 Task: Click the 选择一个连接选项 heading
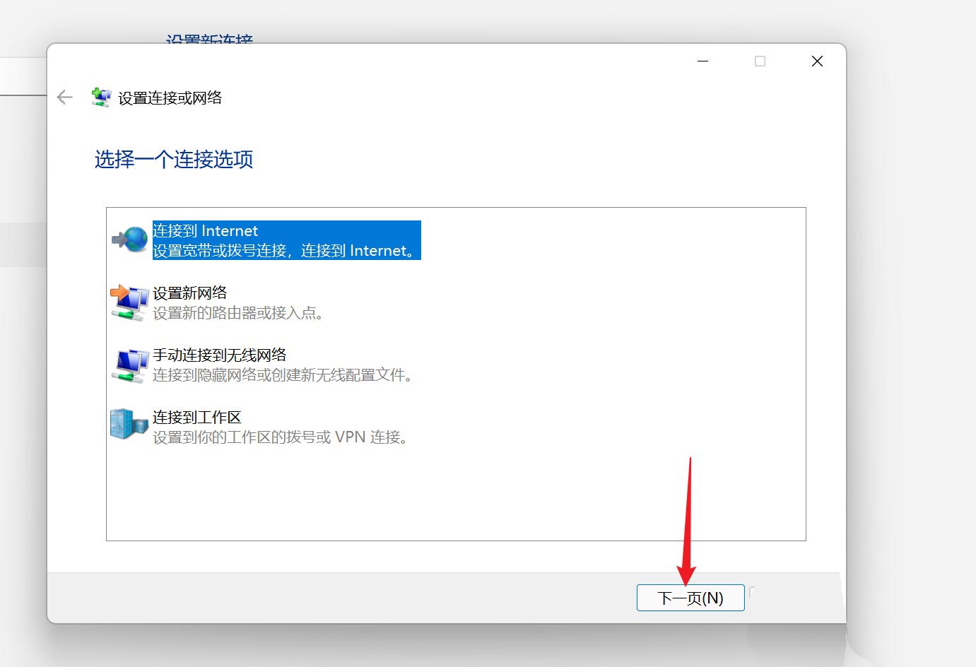174,160
